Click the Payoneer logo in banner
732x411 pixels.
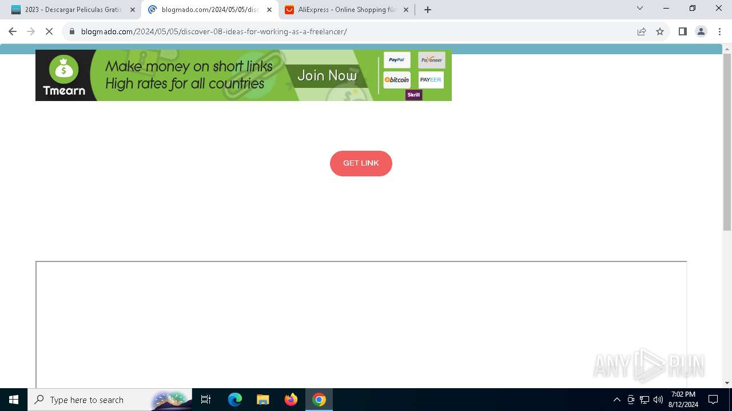tap(432, 60)
